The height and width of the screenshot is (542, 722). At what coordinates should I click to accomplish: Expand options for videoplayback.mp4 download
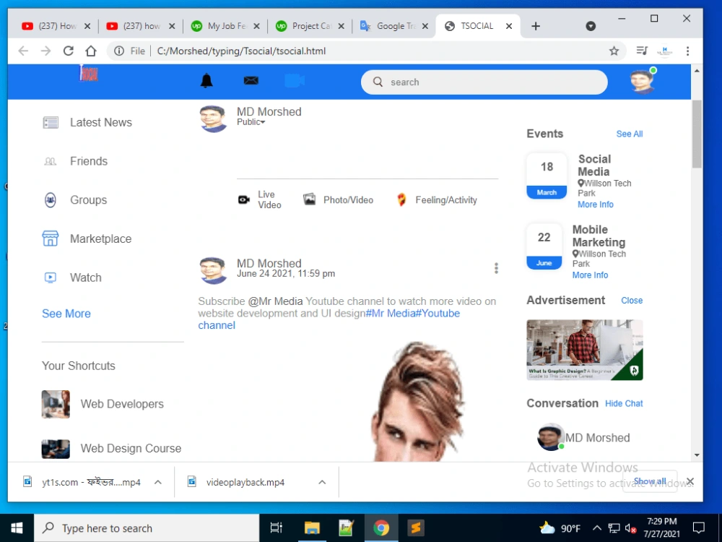pos(322,482)
